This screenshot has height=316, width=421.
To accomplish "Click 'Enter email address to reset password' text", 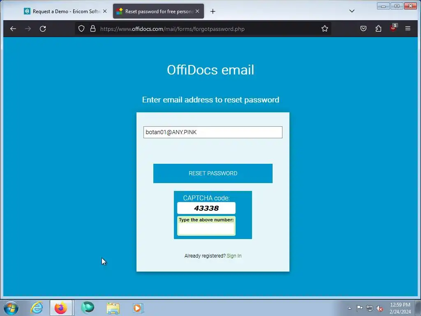I will click(x=210, y=100).
